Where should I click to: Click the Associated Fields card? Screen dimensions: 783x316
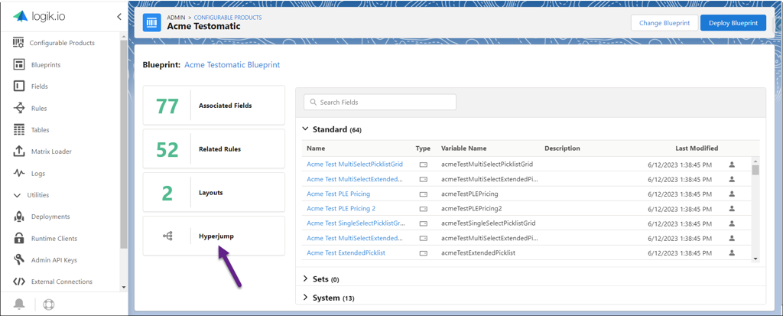(214, 105)
